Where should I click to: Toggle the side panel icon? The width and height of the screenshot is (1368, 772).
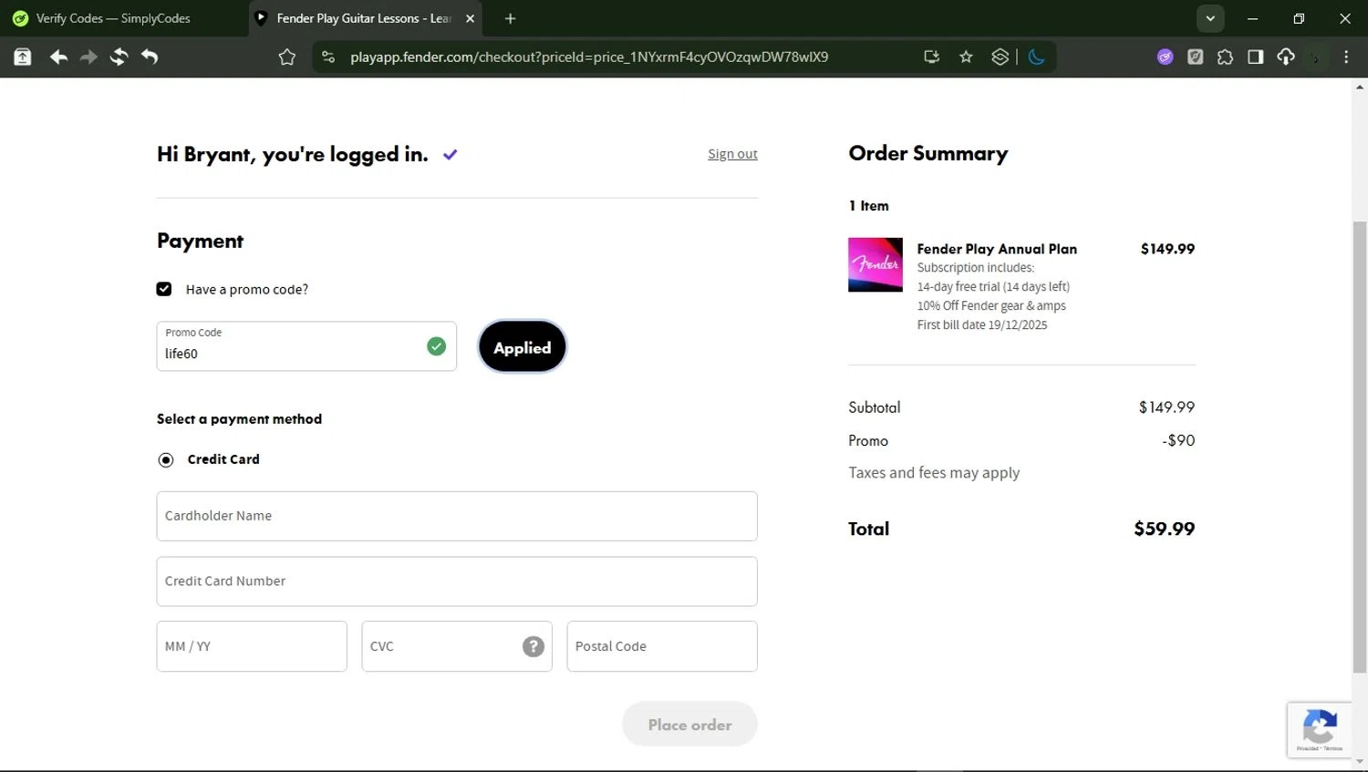(1255, 57)
